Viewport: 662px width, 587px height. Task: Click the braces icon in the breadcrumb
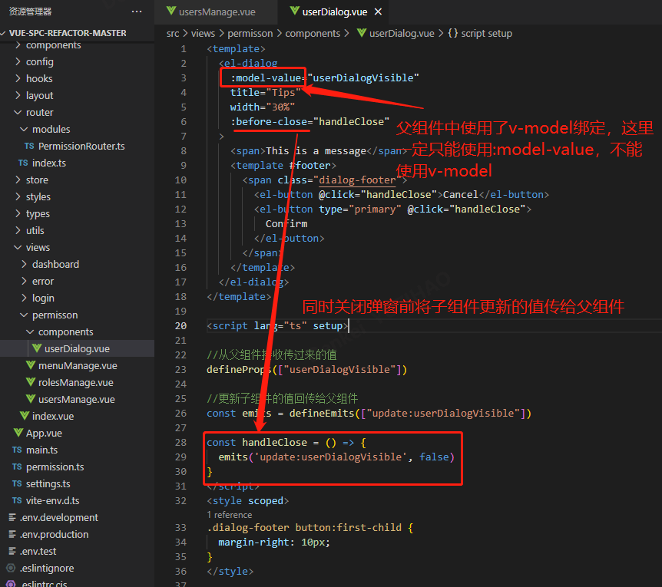[x=452, y=33]
